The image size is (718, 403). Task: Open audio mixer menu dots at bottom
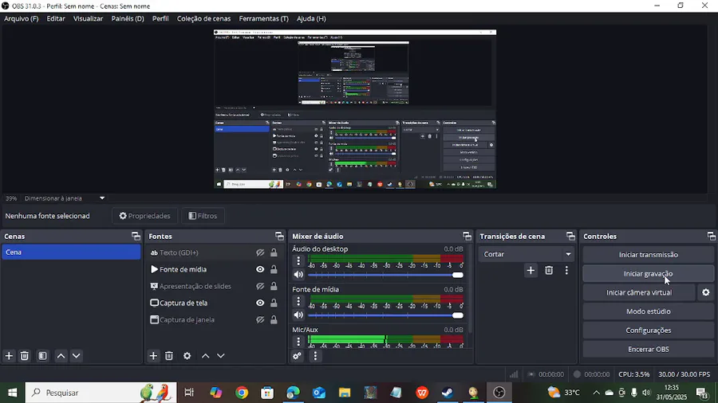315,355
